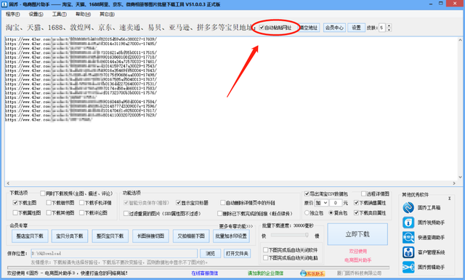Click the app logo in title bar
The image size is (465, 280).
(x=4, y=4)
